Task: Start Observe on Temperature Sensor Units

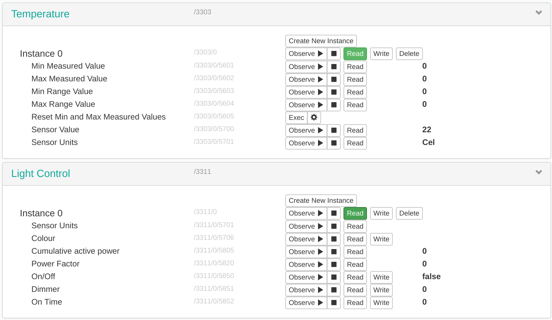Action: (x=306, y=143)
